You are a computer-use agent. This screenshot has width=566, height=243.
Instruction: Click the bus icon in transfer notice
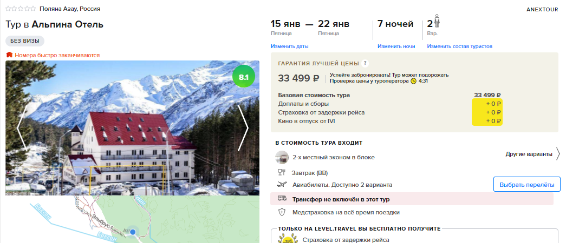point(282,199)
